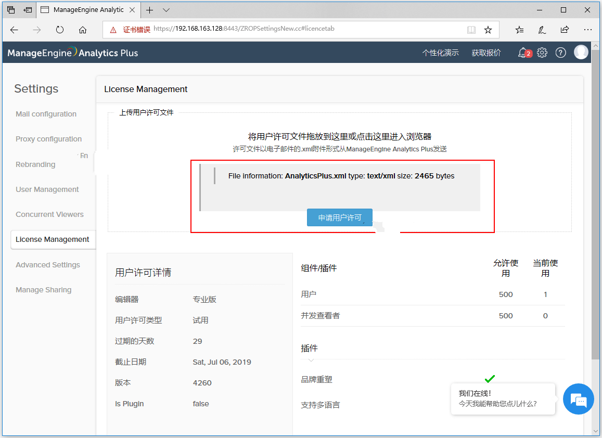This screenshot has width=602, height=438.
Task: Click the 并发查看者 row label
Action: click(321, 316)
